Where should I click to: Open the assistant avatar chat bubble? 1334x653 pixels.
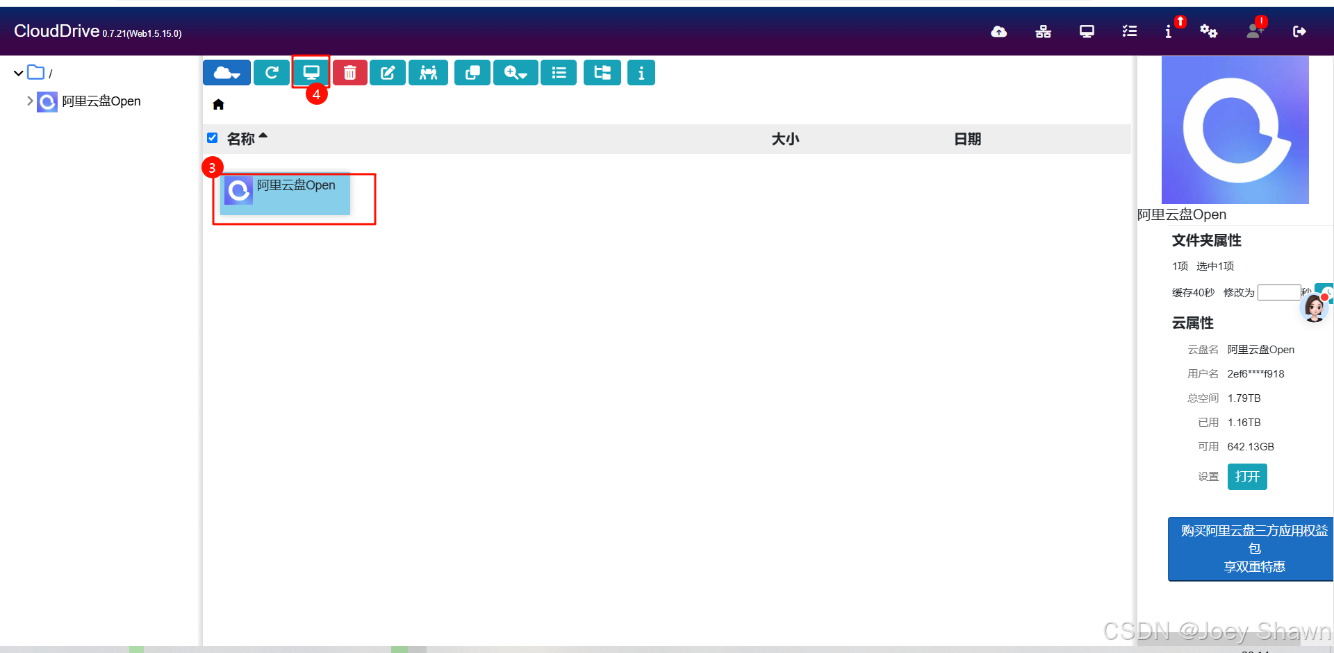tap(1314, 307)
